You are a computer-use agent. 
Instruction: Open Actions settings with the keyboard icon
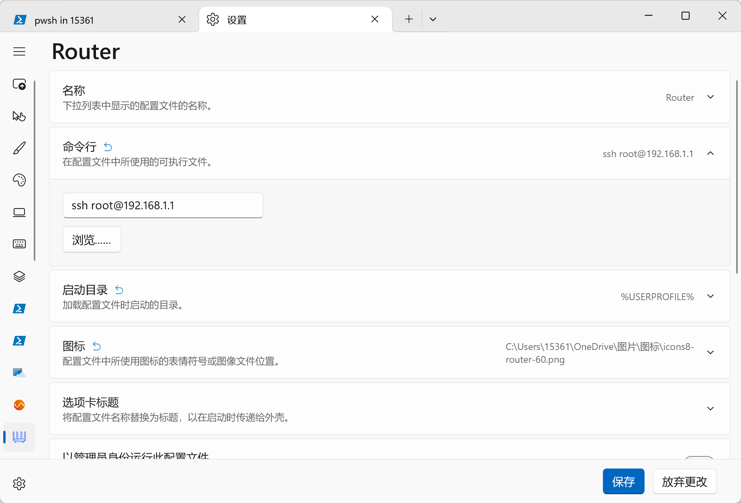tap(19, 244)
